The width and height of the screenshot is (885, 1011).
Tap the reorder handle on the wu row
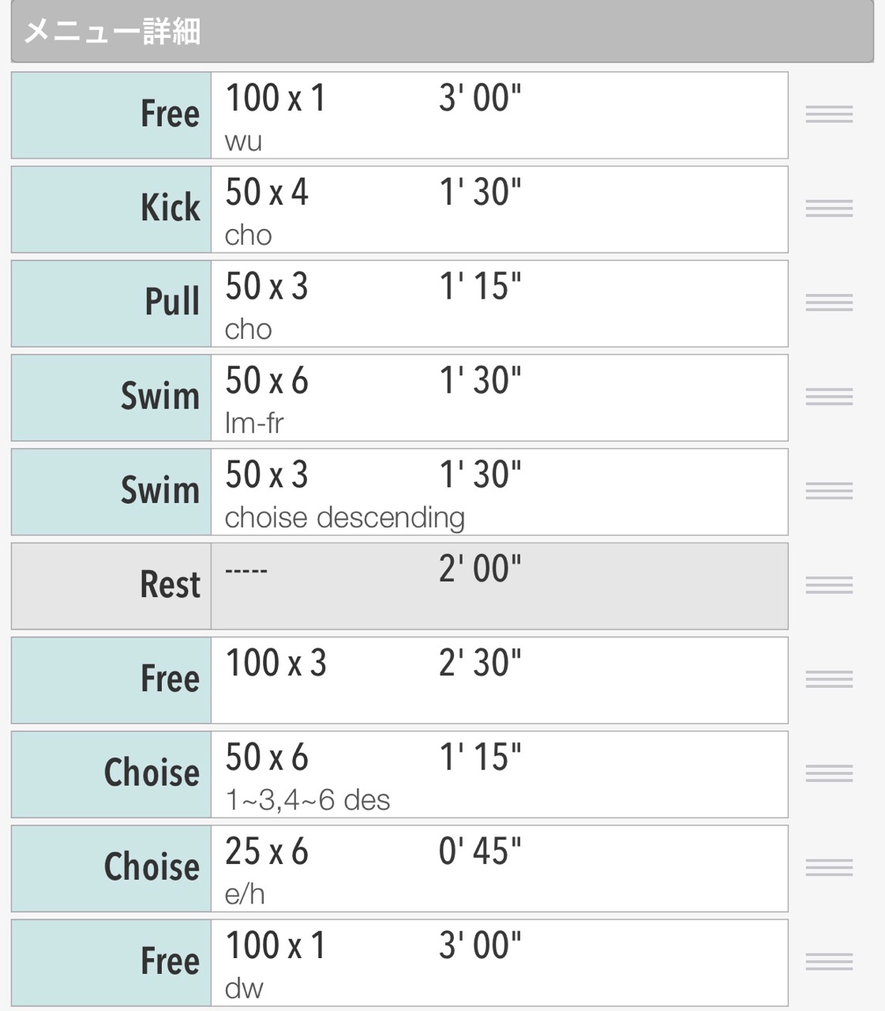tap(829, 115)
